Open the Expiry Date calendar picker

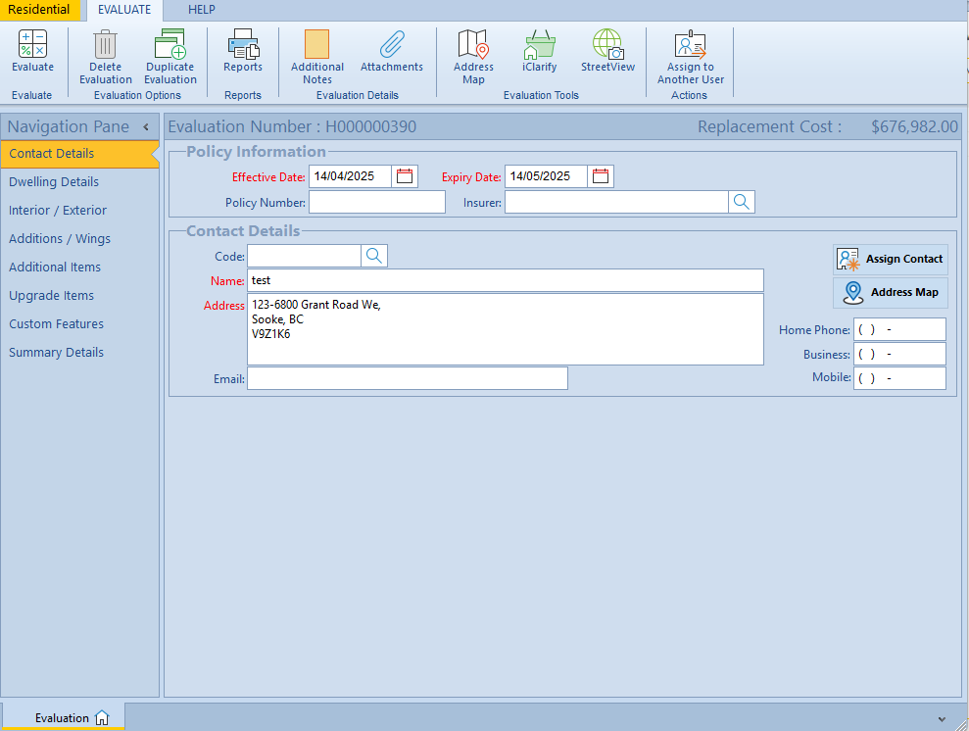pos(601,176)
